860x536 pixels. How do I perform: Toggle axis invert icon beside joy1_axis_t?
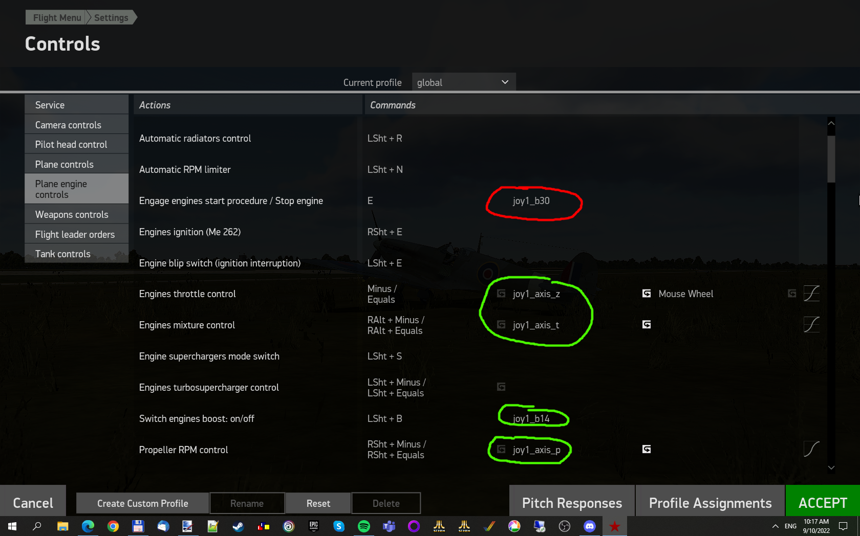click(x=501, y=325)
